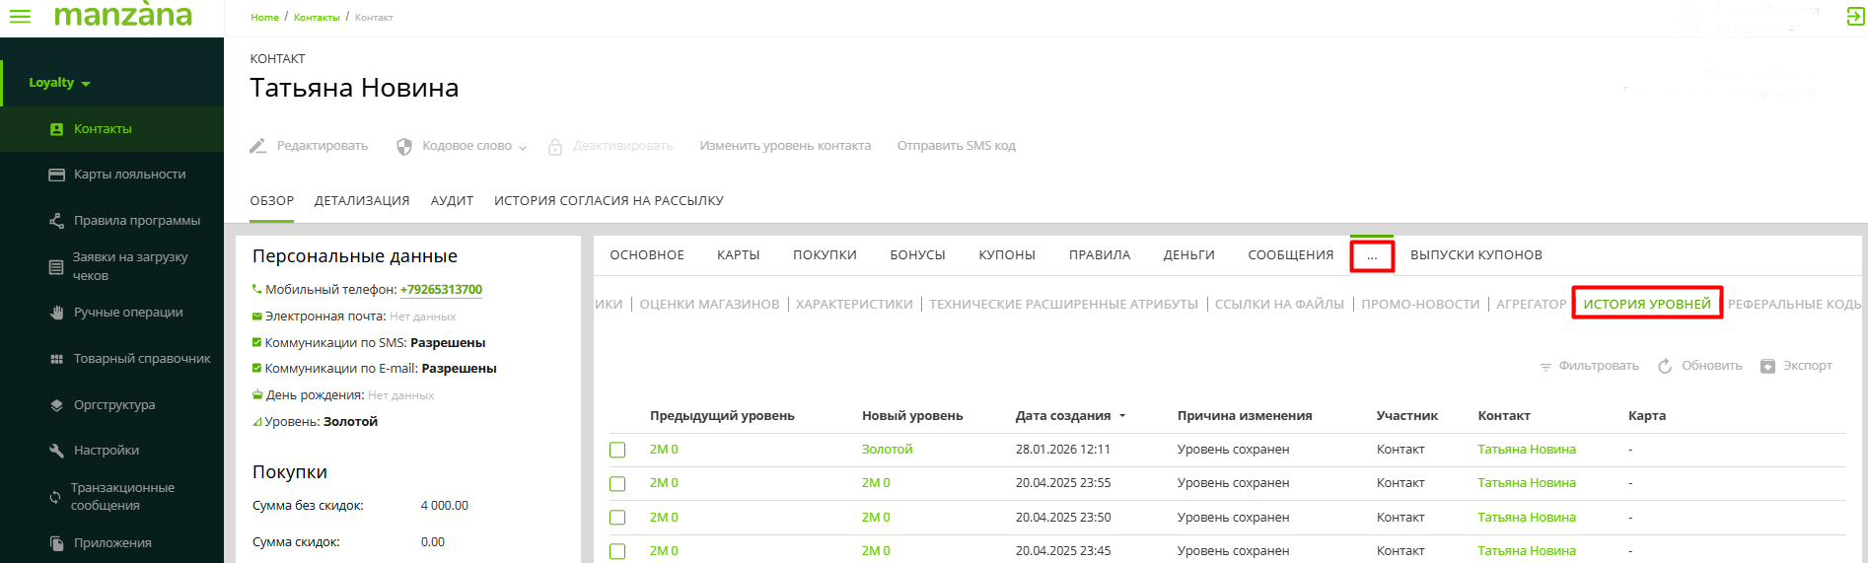Open the hamburger menu icon

coord(20,17)
